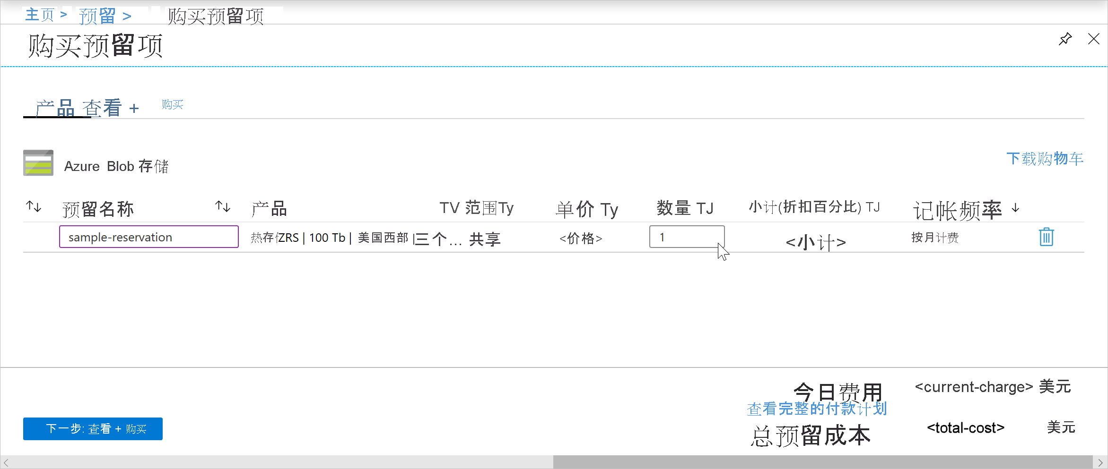Sort rows by 预留名称 column
Screen dimensions: 1108x469
[34, 206]
